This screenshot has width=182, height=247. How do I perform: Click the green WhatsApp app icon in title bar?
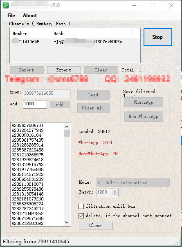[6, 5]
